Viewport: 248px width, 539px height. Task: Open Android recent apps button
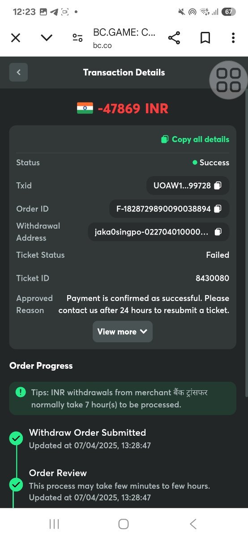(x=54, y=524)
